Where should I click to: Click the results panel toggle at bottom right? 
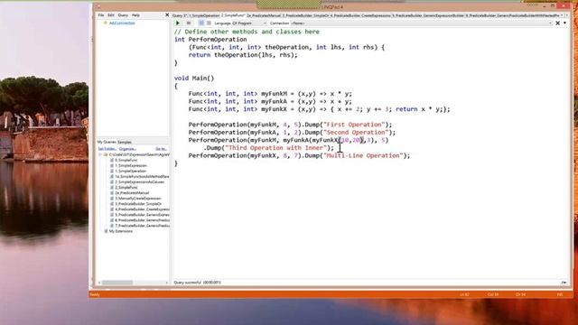pos(564,283)
